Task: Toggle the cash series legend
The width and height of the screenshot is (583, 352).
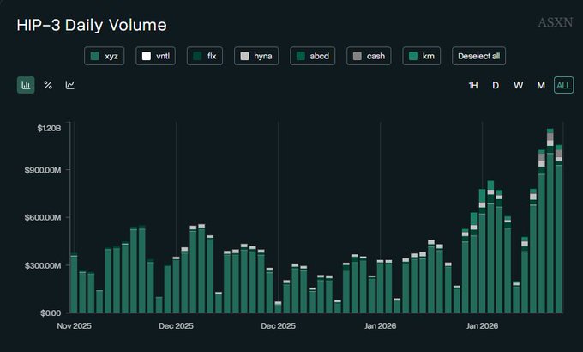Action: [368, 56]
